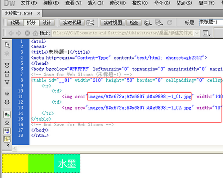This screenshot has width=223, height=178.
Task: Open the 查看(V) menu
Action: (x=73, y=3)
